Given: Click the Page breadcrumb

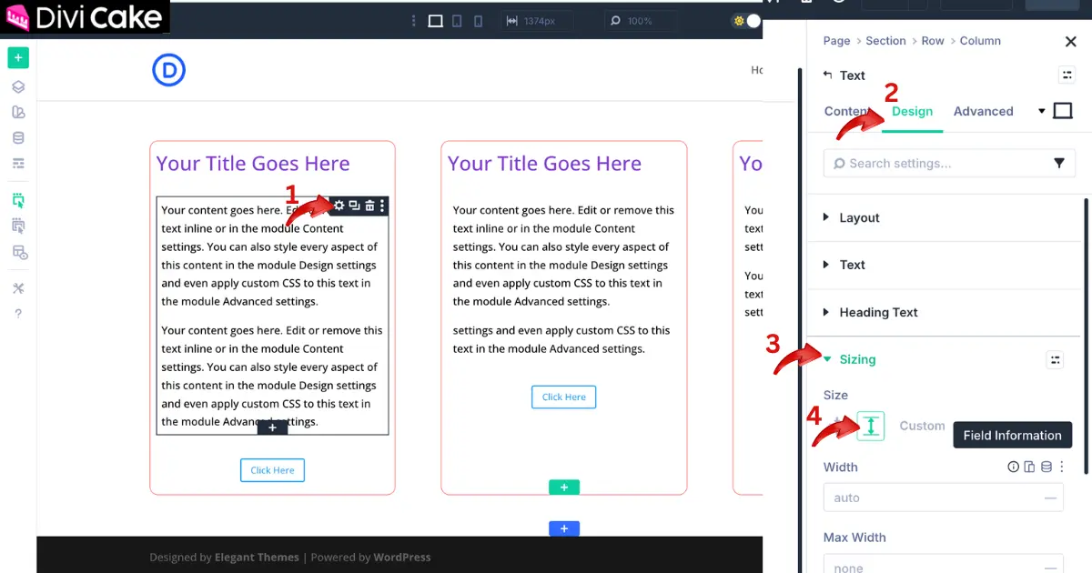Looking at the screenshot, I should (x=836, y=41).
